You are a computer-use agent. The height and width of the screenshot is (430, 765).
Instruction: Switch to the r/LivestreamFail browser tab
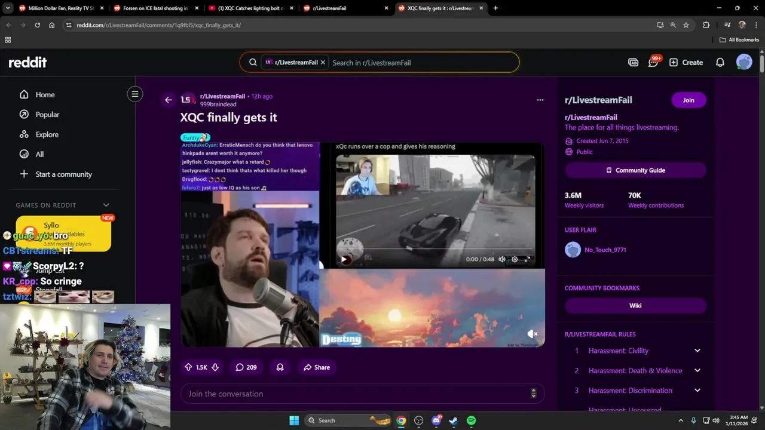345,8
